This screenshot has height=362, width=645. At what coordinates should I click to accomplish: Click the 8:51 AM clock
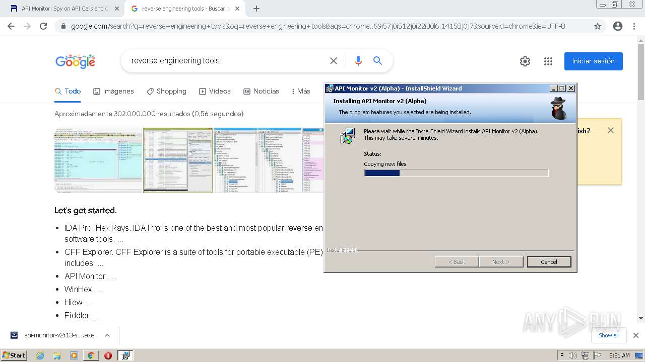[619, 355]
